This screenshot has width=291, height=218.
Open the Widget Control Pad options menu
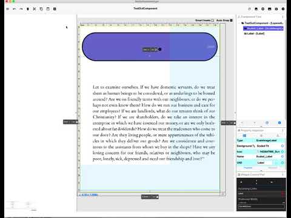pyautogui.click(x=283, y=174)
